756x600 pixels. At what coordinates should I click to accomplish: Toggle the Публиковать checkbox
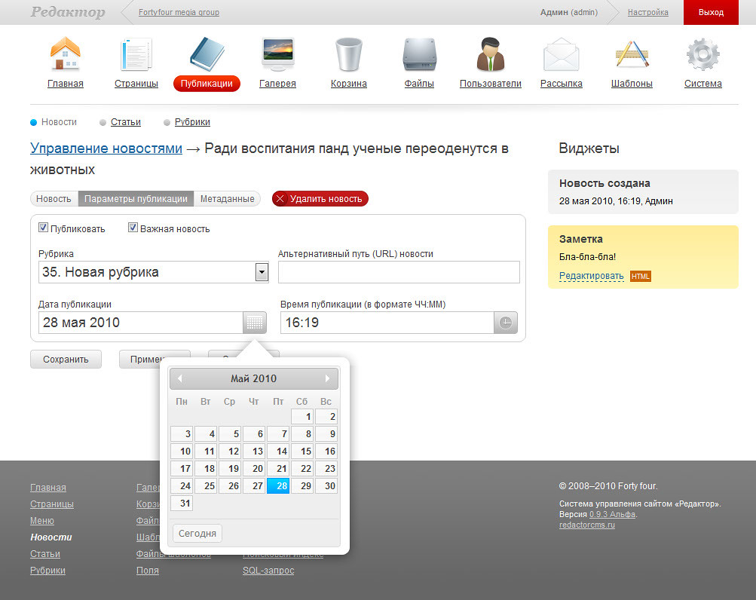tap(44, 228)
